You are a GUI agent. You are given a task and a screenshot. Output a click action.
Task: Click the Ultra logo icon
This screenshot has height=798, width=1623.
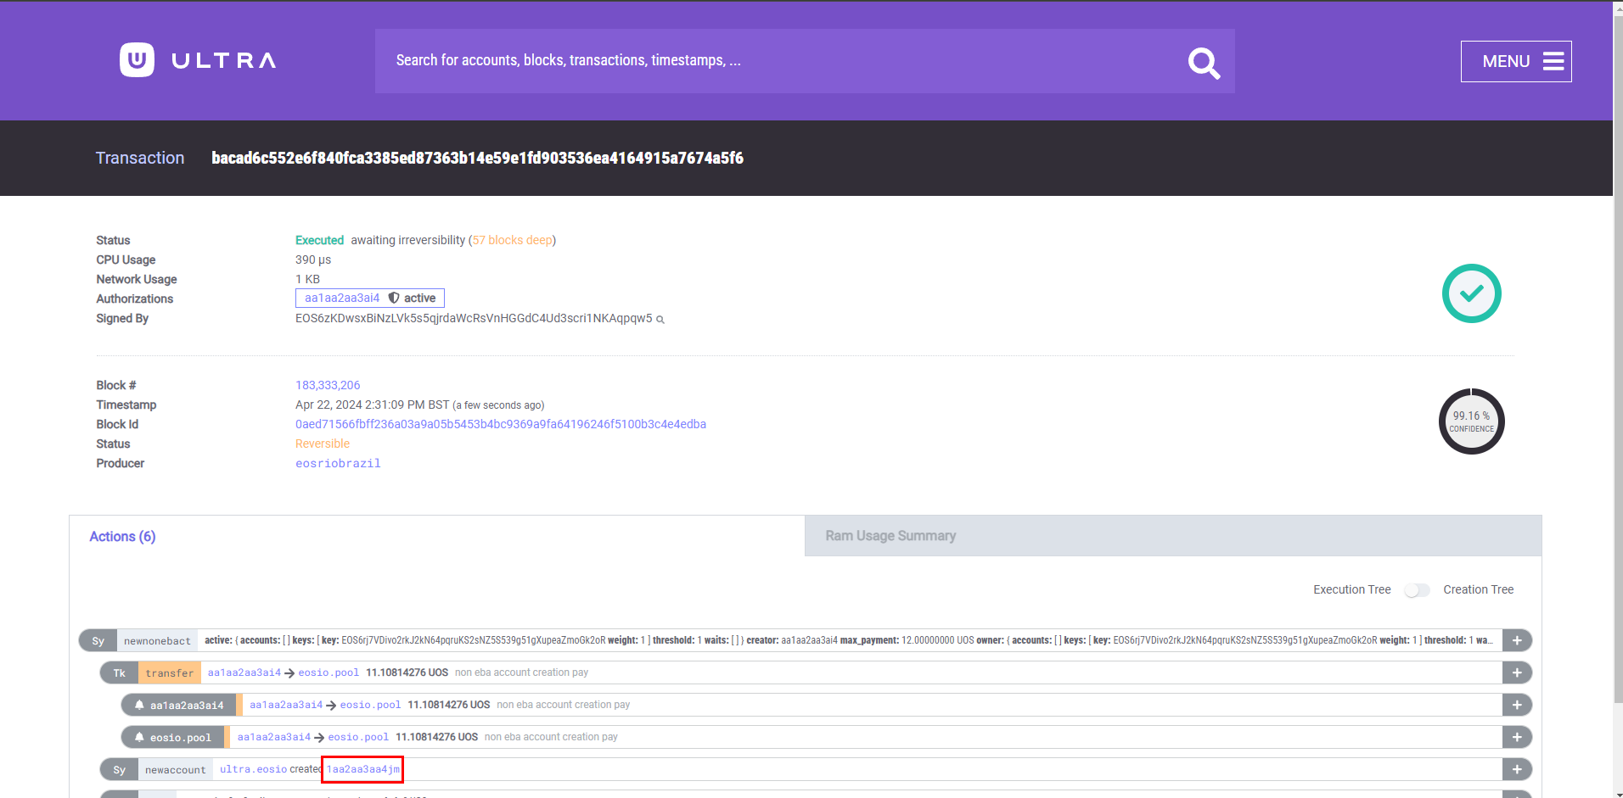pos(137,60)
